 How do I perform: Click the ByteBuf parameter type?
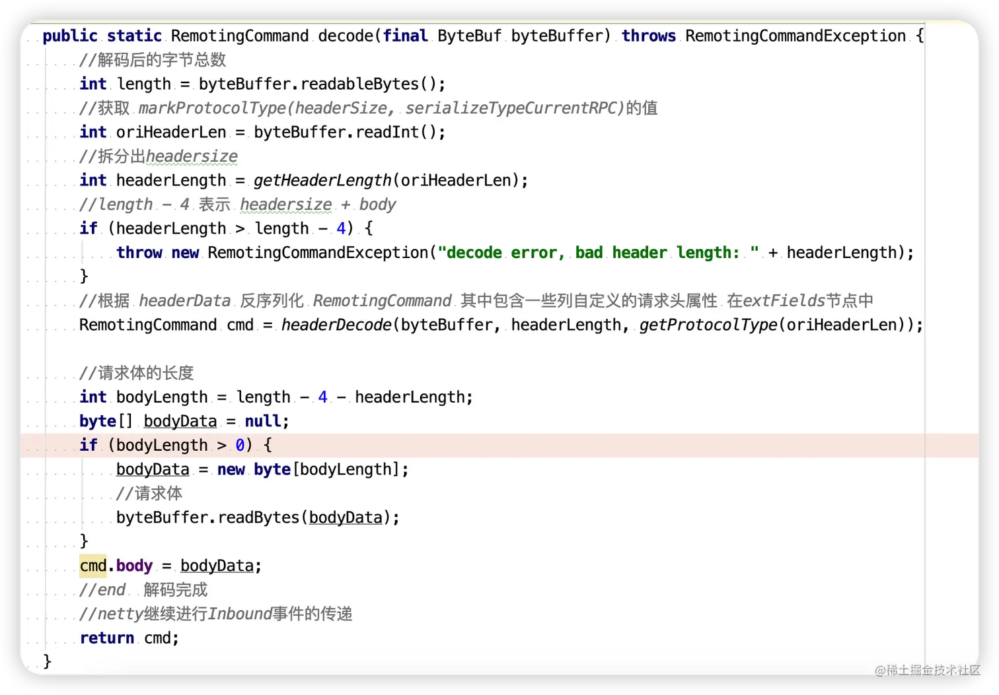[x=469, y=36]
